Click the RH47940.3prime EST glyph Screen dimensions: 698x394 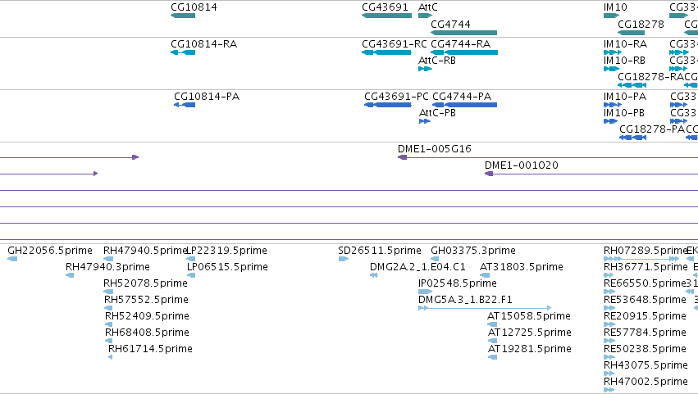coord(70,275)
